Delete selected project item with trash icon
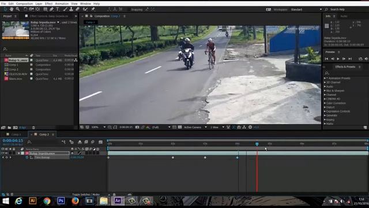Image resolution: width=369 pixels, height=208 pixels. click(33, 128)
